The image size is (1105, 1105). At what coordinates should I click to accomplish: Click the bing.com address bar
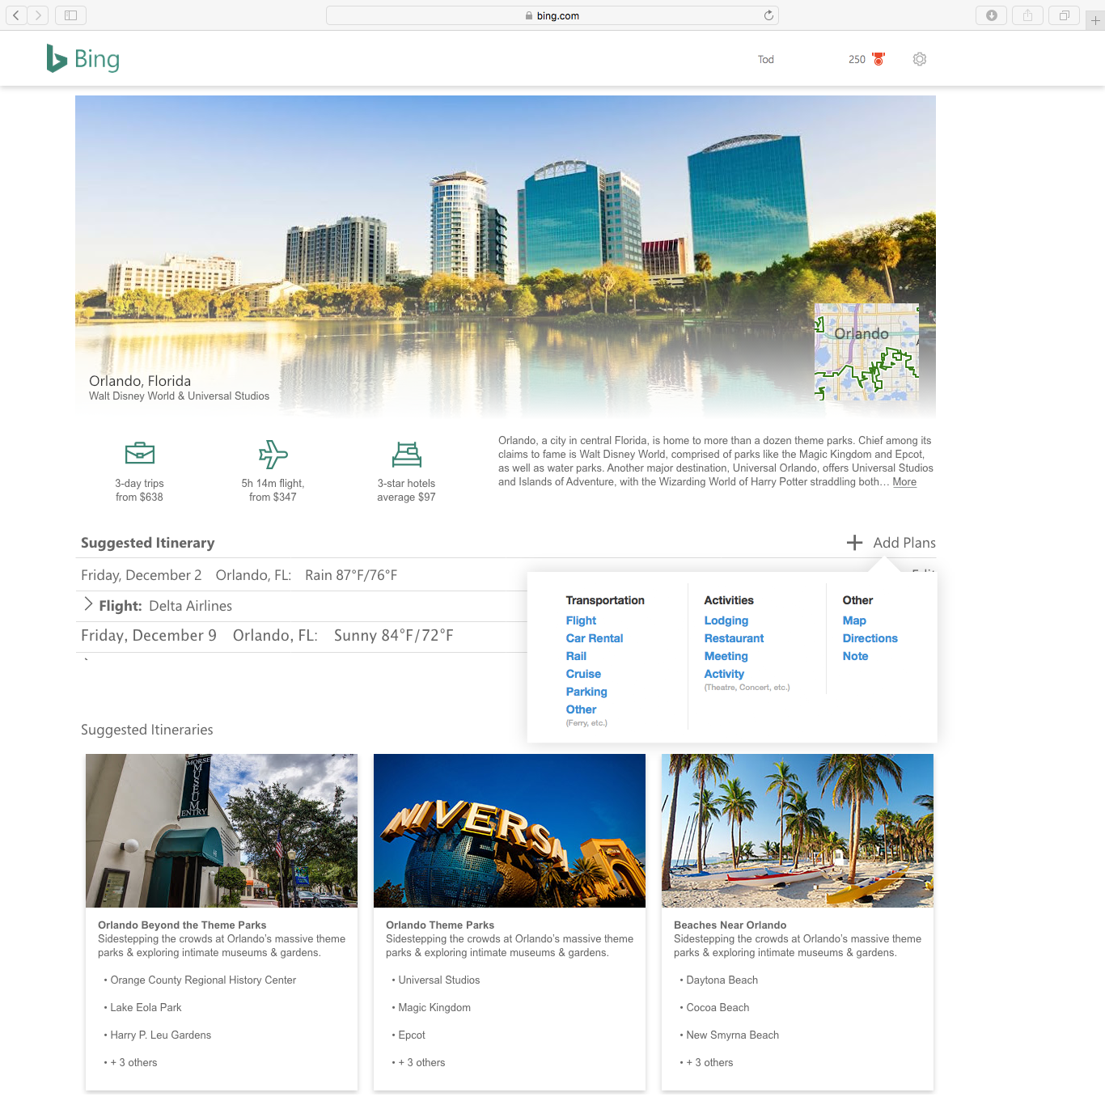(x=552, y=15)
